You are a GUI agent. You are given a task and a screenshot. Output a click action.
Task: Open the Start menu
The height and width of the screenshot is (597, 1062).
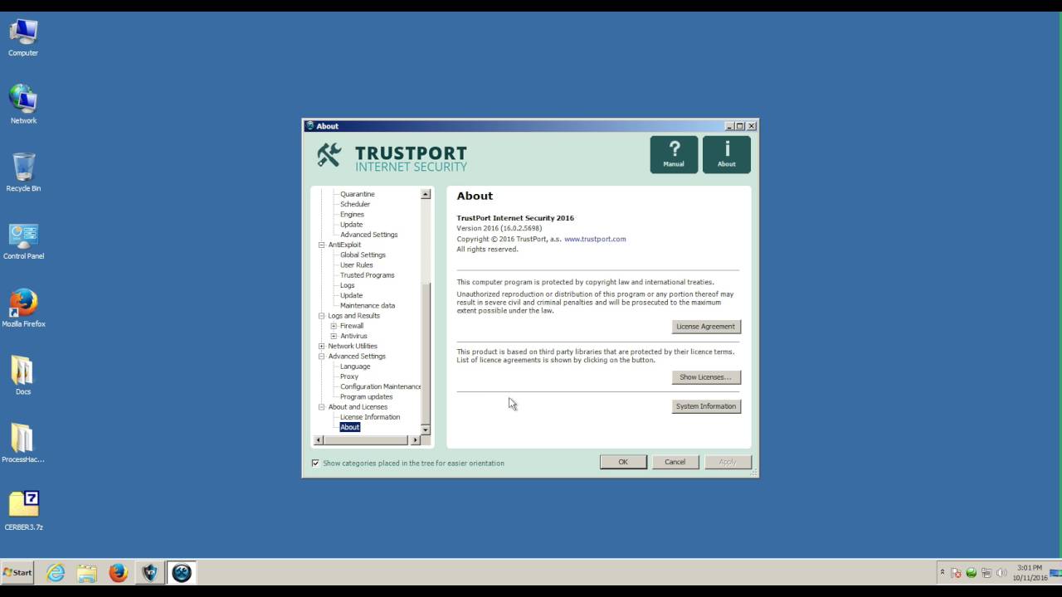pos(17,572)
